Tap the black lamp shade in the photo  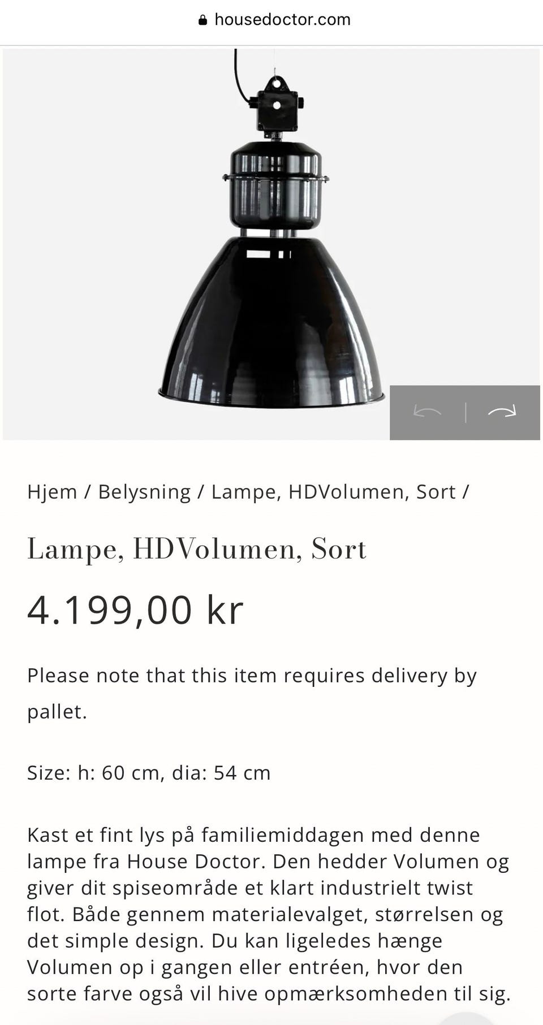pyautogui.click(x=272, y=322)
